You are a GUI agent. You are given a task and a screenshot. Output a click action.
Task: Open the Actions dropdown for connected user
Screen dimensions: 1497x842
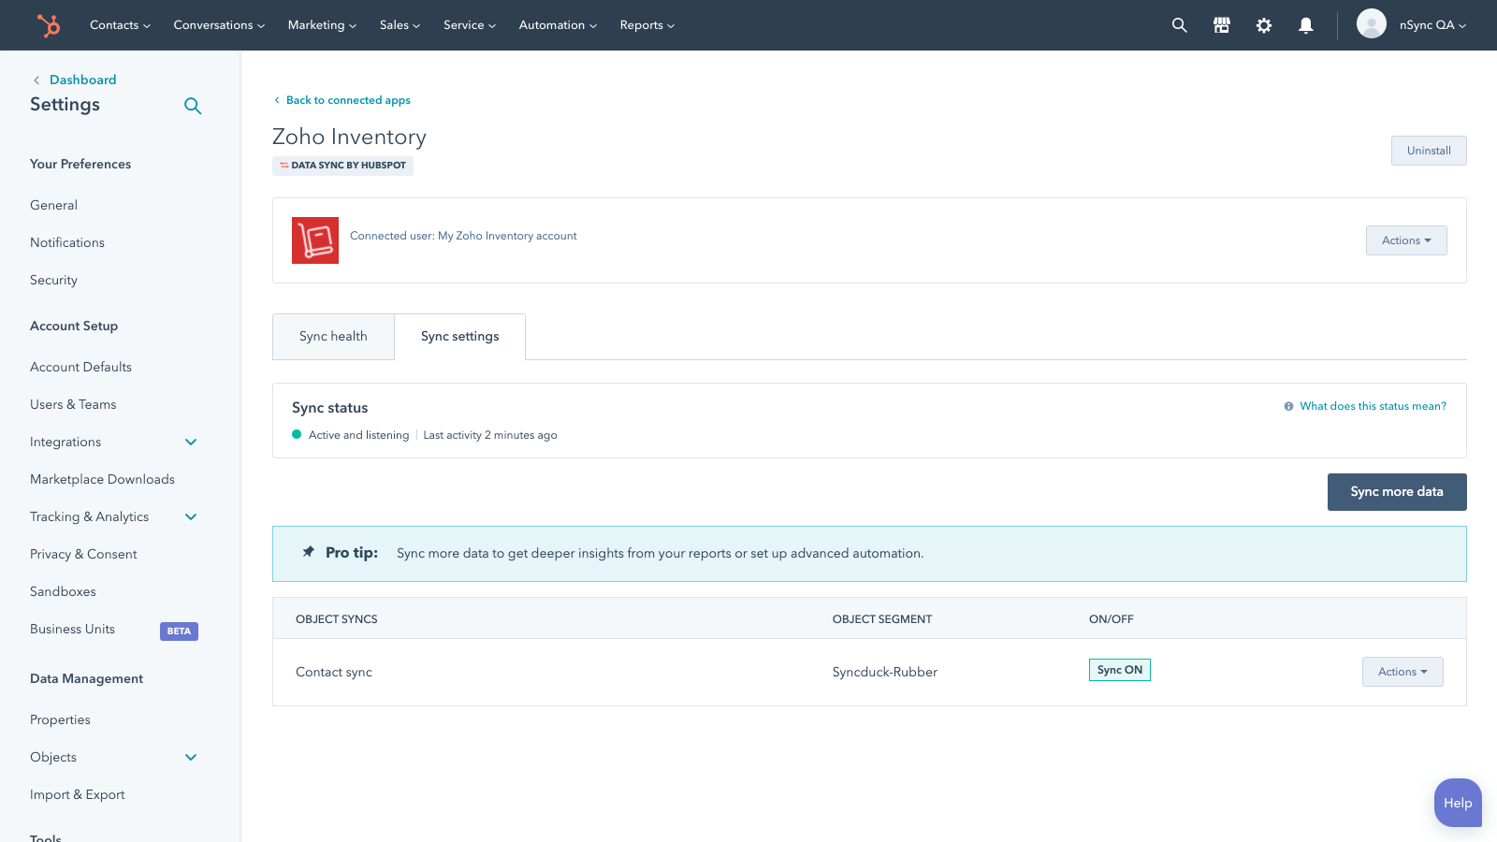(x=1405, y=240)
